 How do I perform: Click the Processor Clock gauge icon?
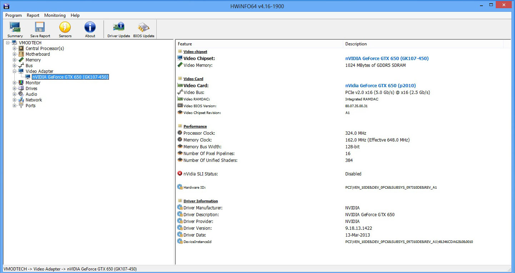180,133
